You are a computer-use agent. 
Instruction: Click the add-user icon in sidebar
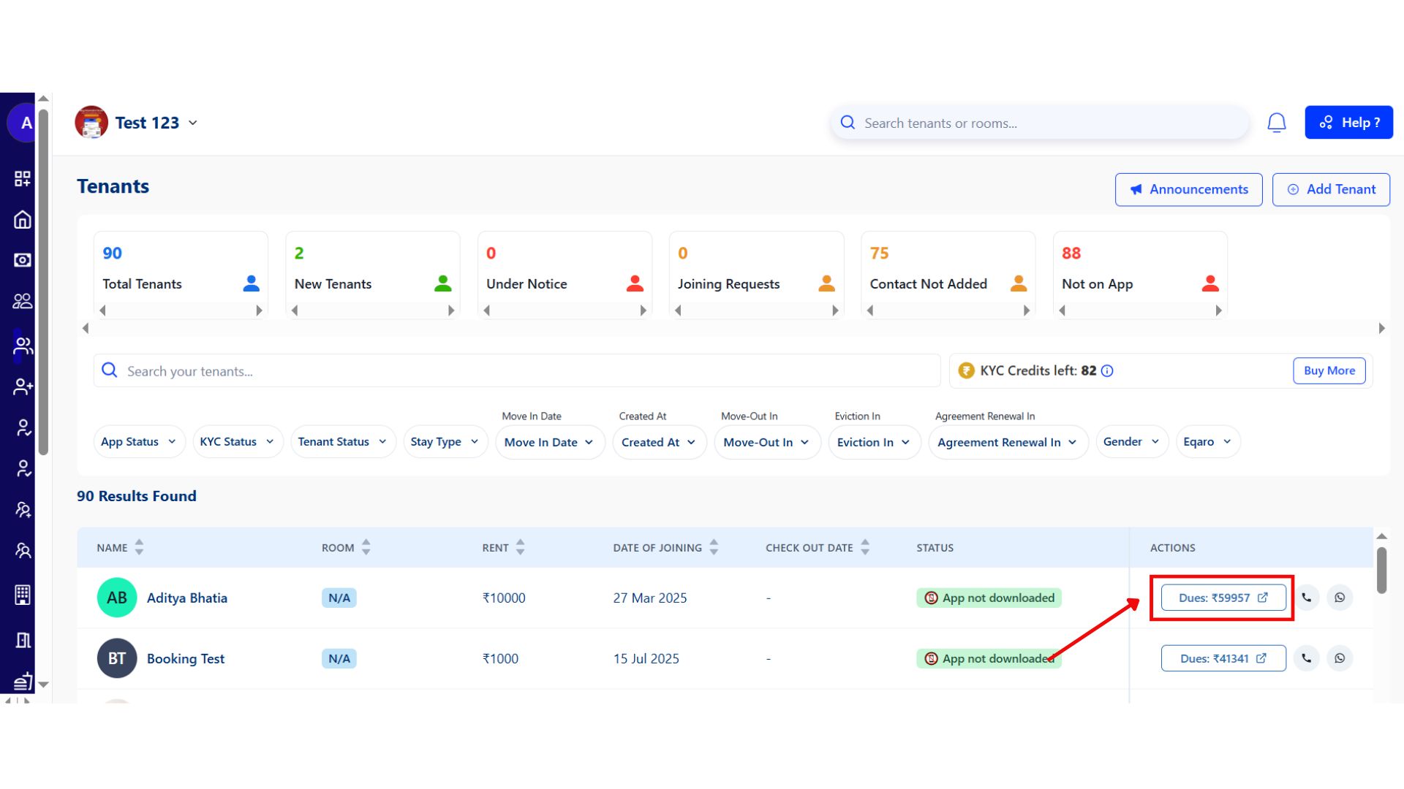[23, 386]
